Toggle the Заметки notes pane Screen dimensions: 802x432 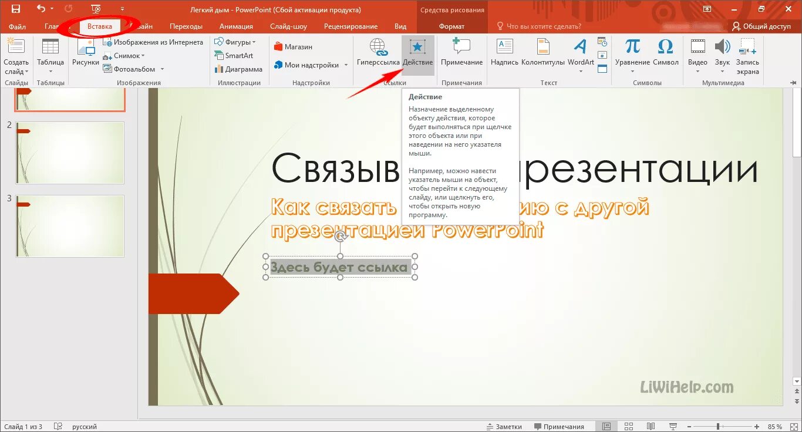[504, 427]
